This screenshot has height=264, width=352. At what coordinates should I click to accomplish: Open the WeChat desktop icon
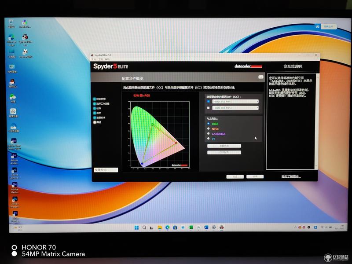[13, 98]
